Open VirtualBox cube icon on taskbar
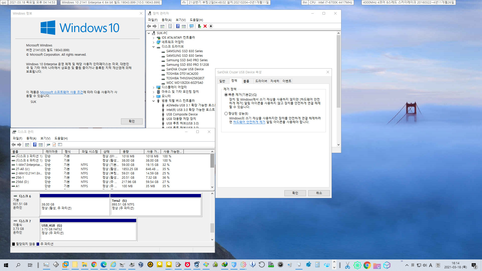 [141, 265]
